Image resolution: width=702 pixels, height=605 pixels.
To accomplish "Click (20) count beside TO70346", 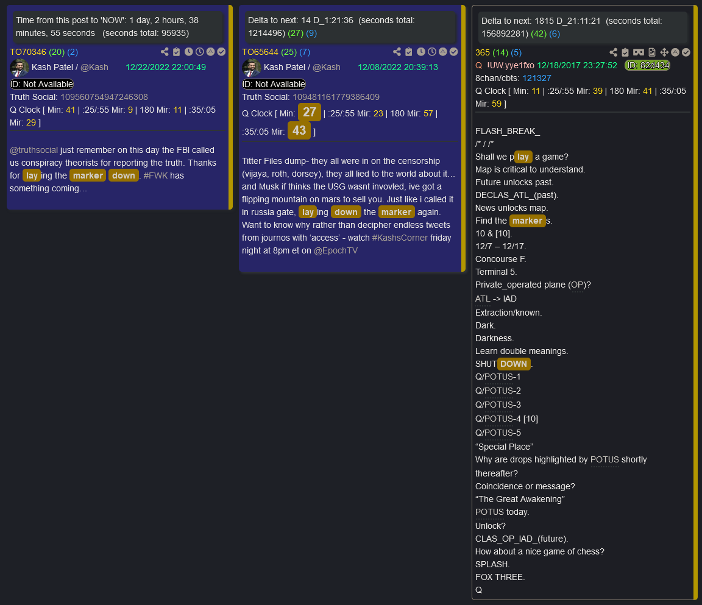I will [x=57, y=52].
